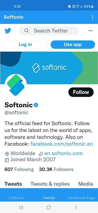Tap the Twitter bird logo
The image size is (98, 213).
tap(8, 31)
